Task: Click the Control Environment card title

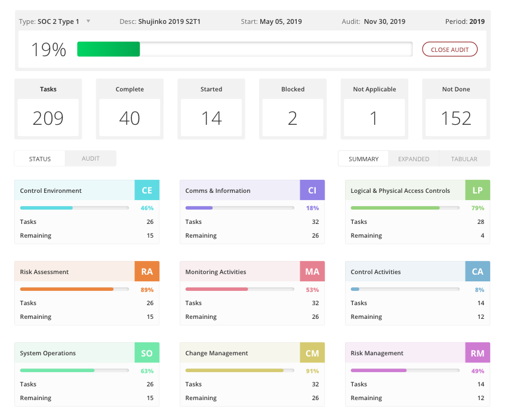Action: tap(51, 190)
